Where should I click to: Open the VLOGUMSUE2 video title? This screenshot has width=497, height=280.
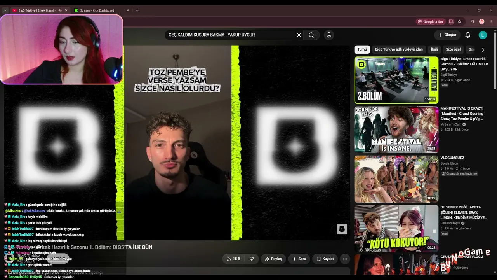[452, 158]
